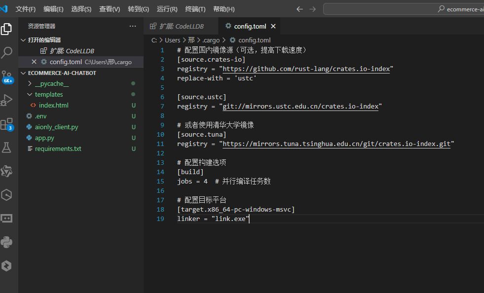Open Source Control with 6K+ badge

(x=6, y=76)
